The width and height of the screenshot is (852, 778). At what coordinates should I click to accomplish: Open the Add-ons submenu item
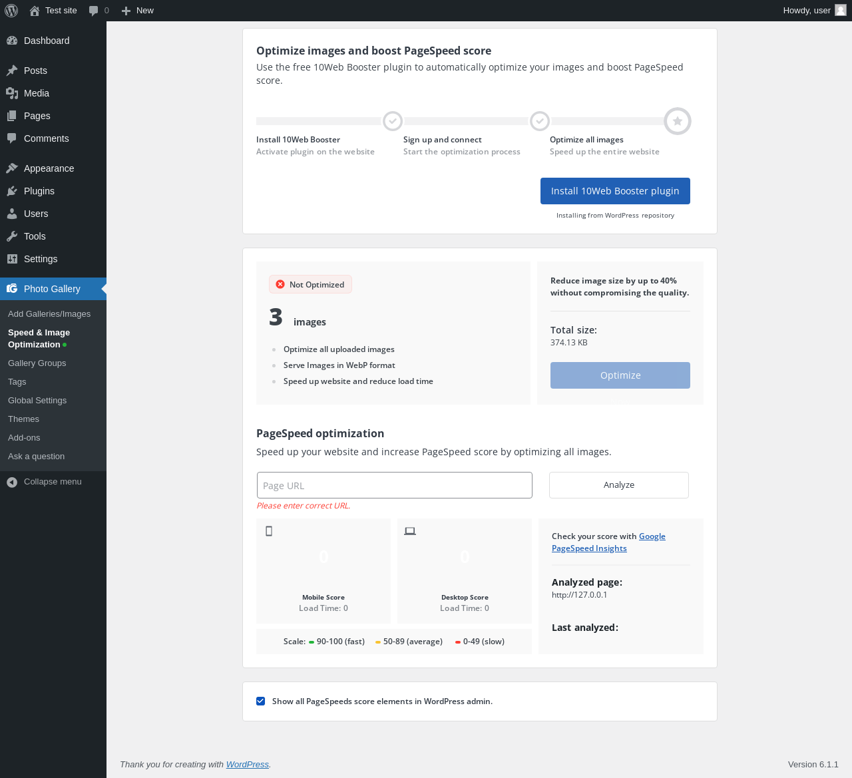24,438
